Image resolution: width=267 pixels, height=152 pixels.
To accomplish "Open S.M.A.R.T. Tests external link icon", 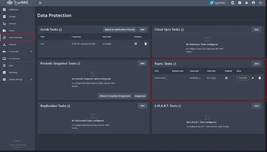I will (x=180, y=106).
